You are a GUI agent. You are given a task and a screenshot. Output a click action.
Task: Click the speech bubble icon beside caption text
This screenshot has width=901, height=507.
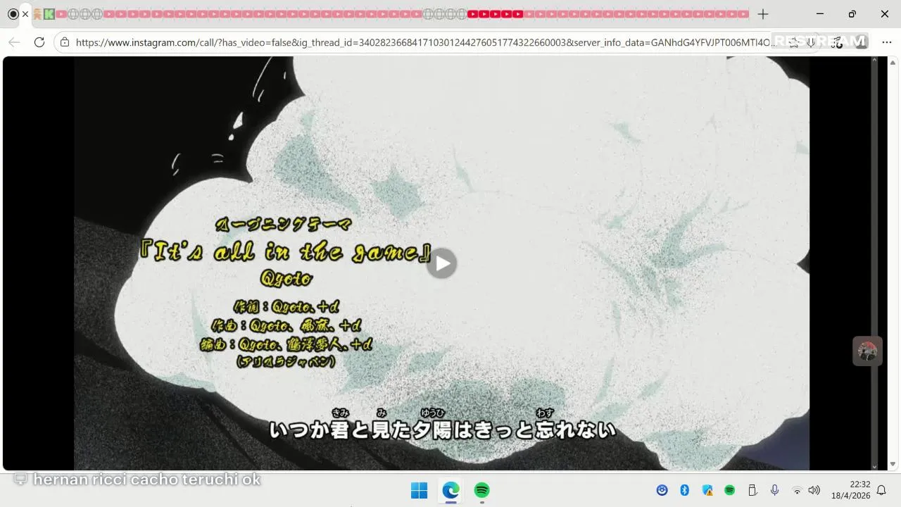pos(20,480)
